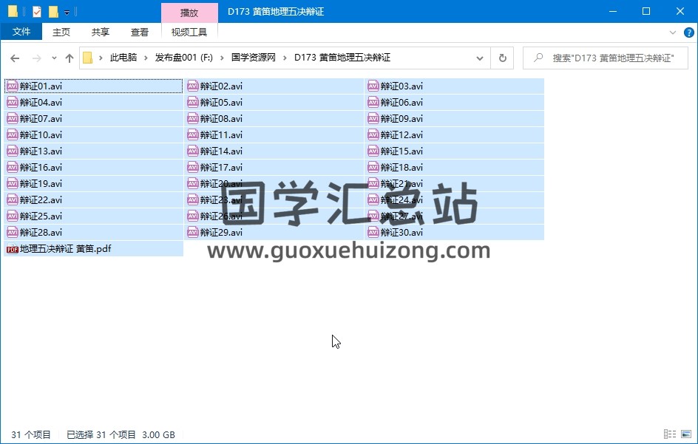Viewport: 698px width, 444px height.
Task: Go up one folder level arrow
Action: coord(70,58)
